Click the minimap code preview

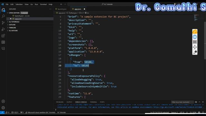[x=197, y=18]
